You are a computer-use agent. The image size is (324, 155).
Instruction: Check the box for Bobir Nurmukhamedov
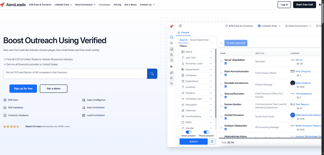click(221, 73)
